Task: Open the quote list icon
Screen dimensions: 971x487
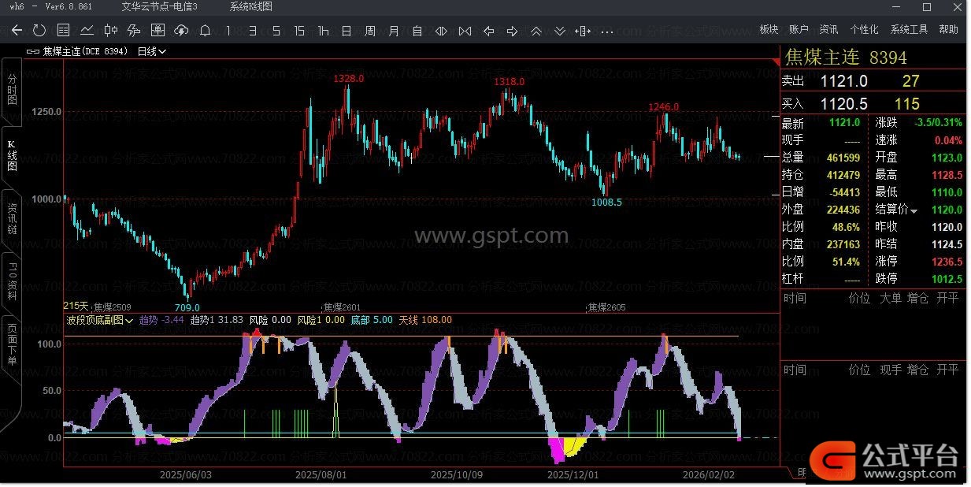Action: tap(63, 31)
